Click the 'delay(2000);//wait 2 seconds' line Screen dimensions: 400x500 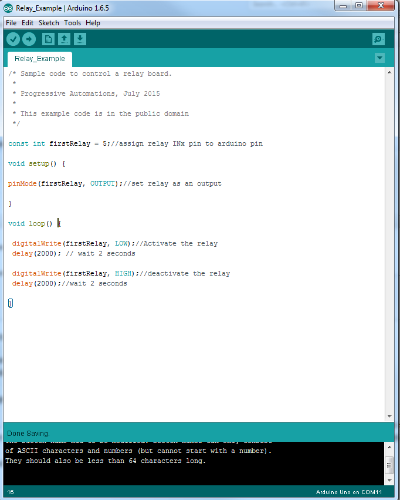[69, 283]
